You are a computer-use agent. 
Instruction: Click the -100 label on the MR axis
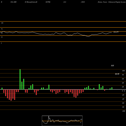(123, 111)
